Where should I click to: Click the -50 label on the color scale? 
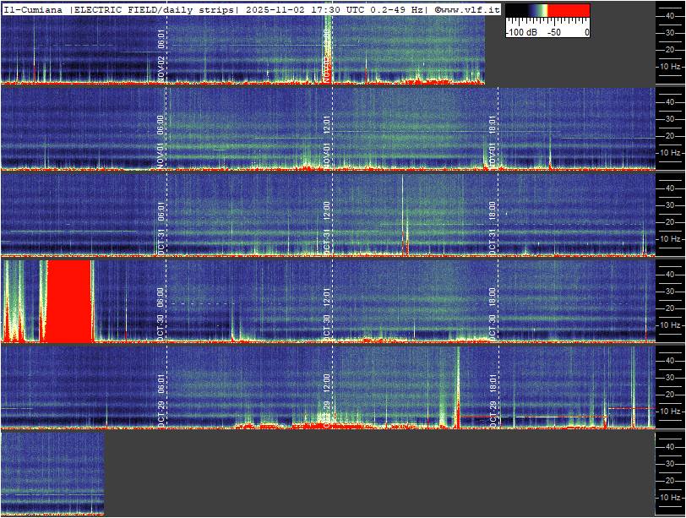click(553, 31)
